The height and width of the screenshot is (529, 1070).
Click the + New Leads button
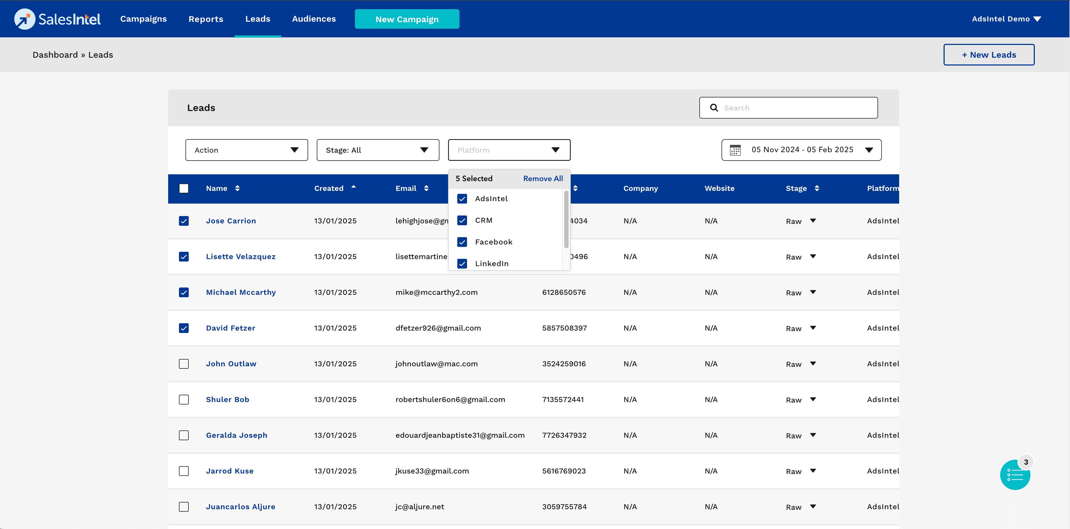point(989,55)
